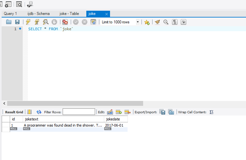246x160 pixels.
Task: Select id cell with value 1
Action: click(16, 125)
